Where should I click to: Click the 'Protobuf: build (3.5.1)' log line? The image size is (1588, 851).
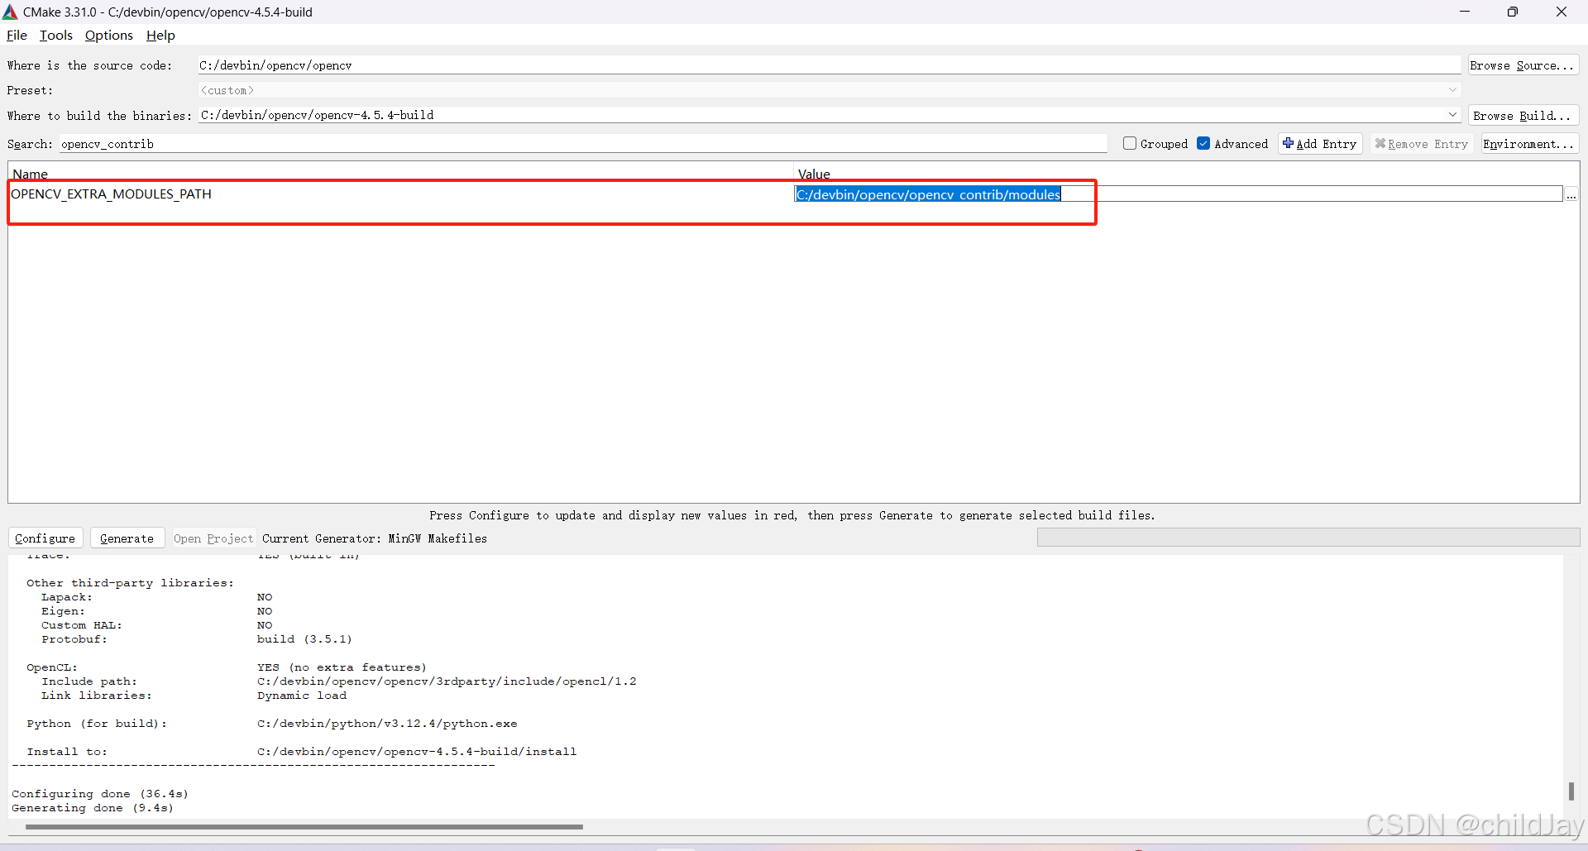pos(197,639)
